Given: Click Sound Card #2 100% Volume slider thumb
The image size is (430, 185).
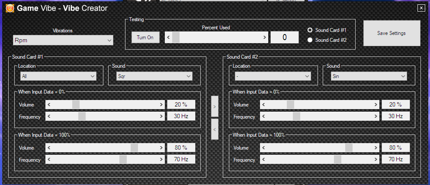Looking at the screenshot, I should click(349, 147).
